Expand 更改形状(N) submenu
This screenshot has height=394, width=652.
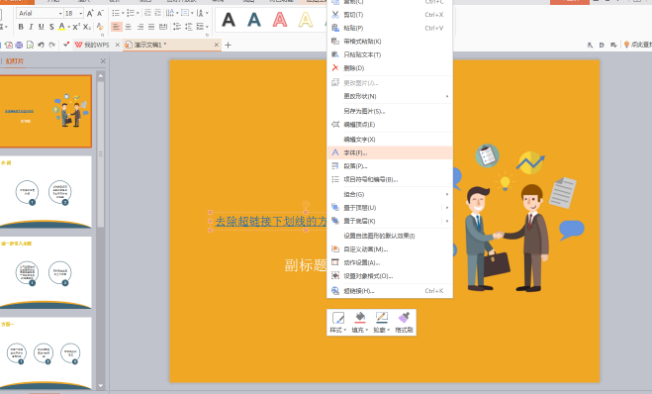(390, 96)
